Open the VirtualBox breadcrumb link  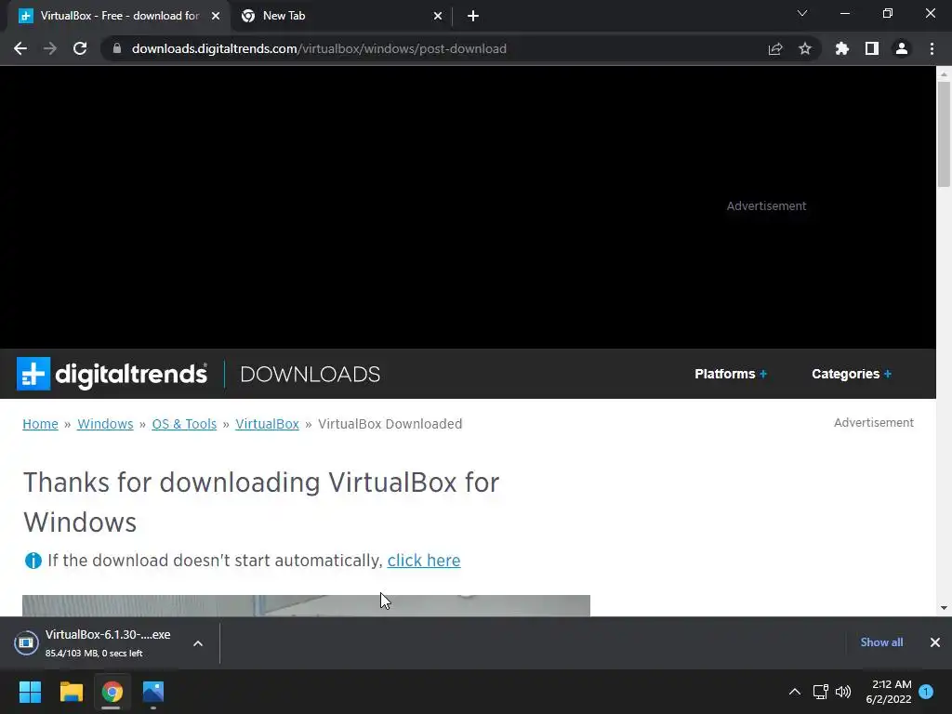coord(267,424)
